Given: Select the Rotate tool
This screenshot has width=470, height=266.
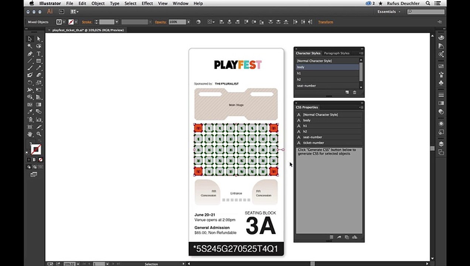Looking at the screenshot, I should coord(30,83).
